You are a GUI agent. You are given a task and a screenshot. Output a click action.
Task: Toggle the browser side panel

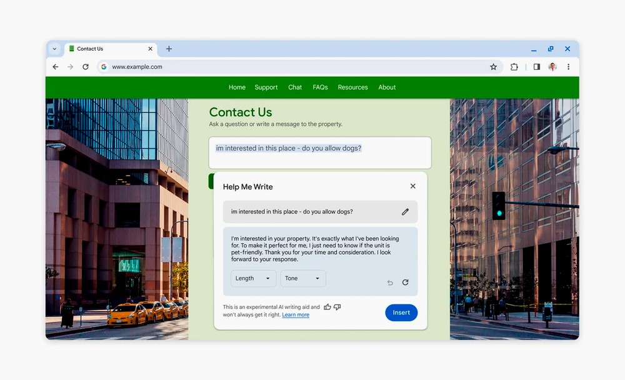[536, 67]
